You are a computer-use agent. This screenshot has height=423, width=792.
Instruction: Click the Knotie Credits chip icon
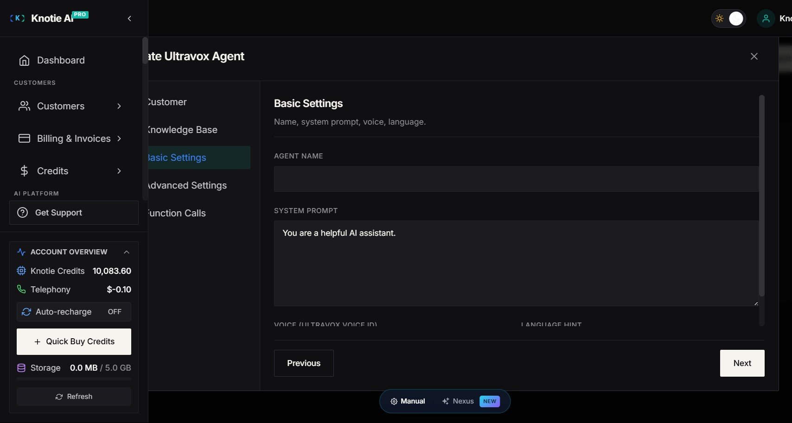click(x=21, y=271)
